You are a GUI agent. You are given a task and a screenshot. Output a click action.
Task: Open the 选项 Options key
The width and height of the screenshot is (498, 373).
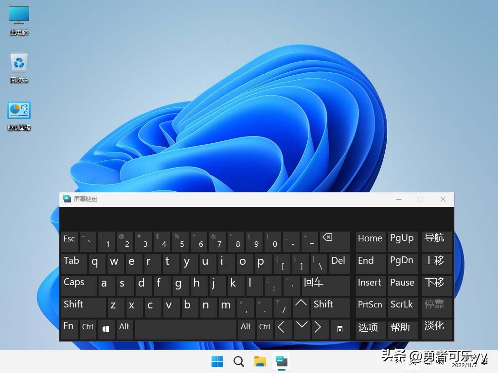pyautogui.click(x=370, y=329)
